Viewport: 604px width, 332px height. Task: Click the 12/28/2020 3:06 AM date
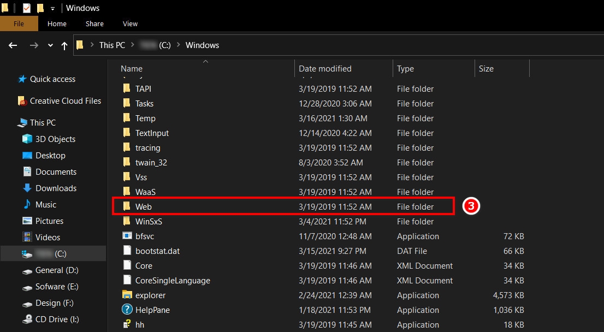click(x=335, y=104)
